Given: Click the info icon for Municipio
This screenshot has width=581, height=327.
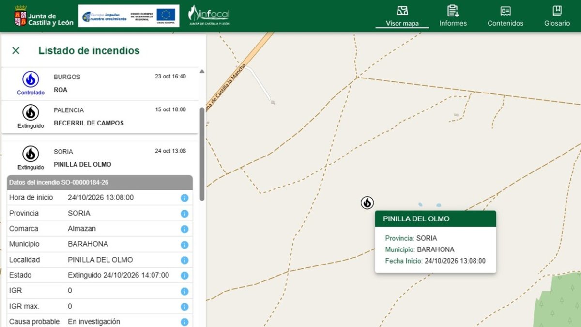Looking at the screenshot, I should pyautogui.click(x=184, y=245).
